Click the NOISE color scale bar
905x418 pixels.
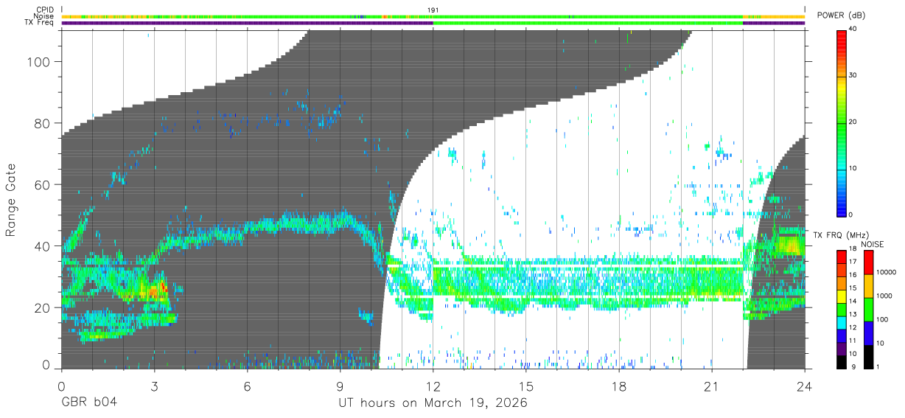868,309
